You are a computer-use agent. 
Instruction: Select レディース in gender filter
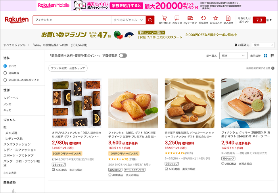click(11, 98)
